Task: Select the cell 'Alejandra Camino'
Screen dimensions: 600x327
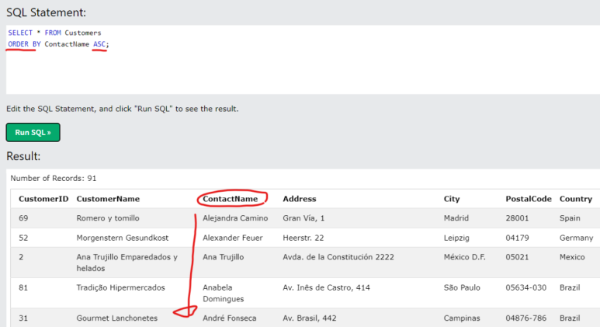Action: tap(235, 218)
